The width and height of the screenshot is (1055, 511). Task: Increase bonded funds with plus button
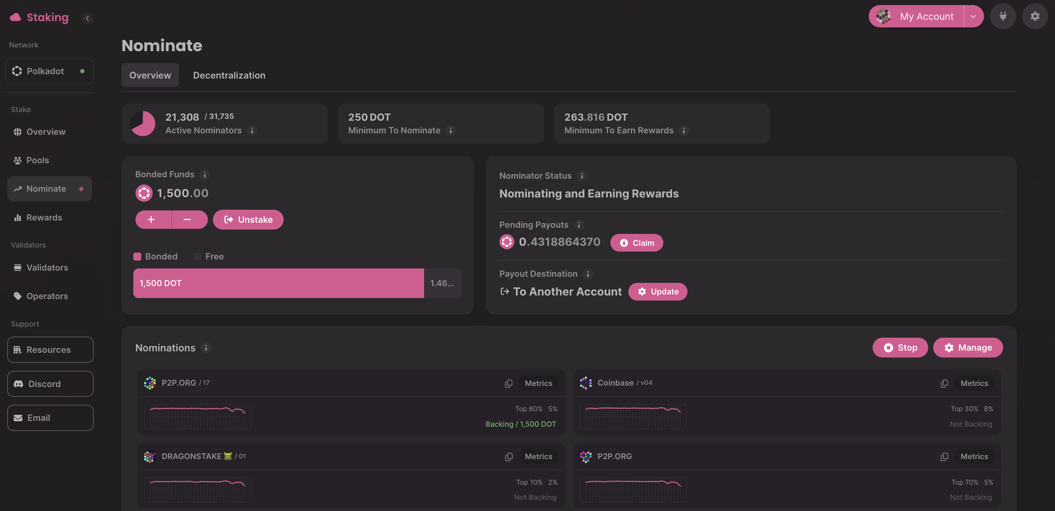pyautogui.click(x=152, y=219)
